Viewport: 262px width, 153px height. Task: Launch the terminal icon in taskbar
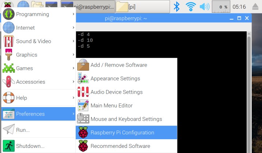[52, 5]
